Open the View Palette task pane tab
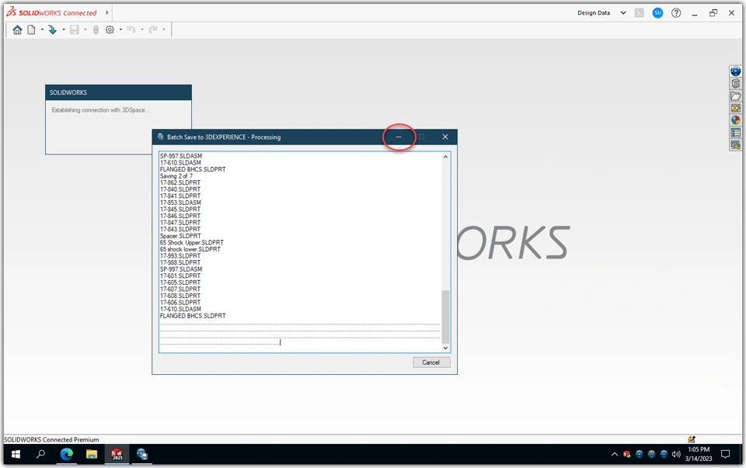Image resolution: width=746 pixels, height=468 pixels. click(x=736, y=109)
